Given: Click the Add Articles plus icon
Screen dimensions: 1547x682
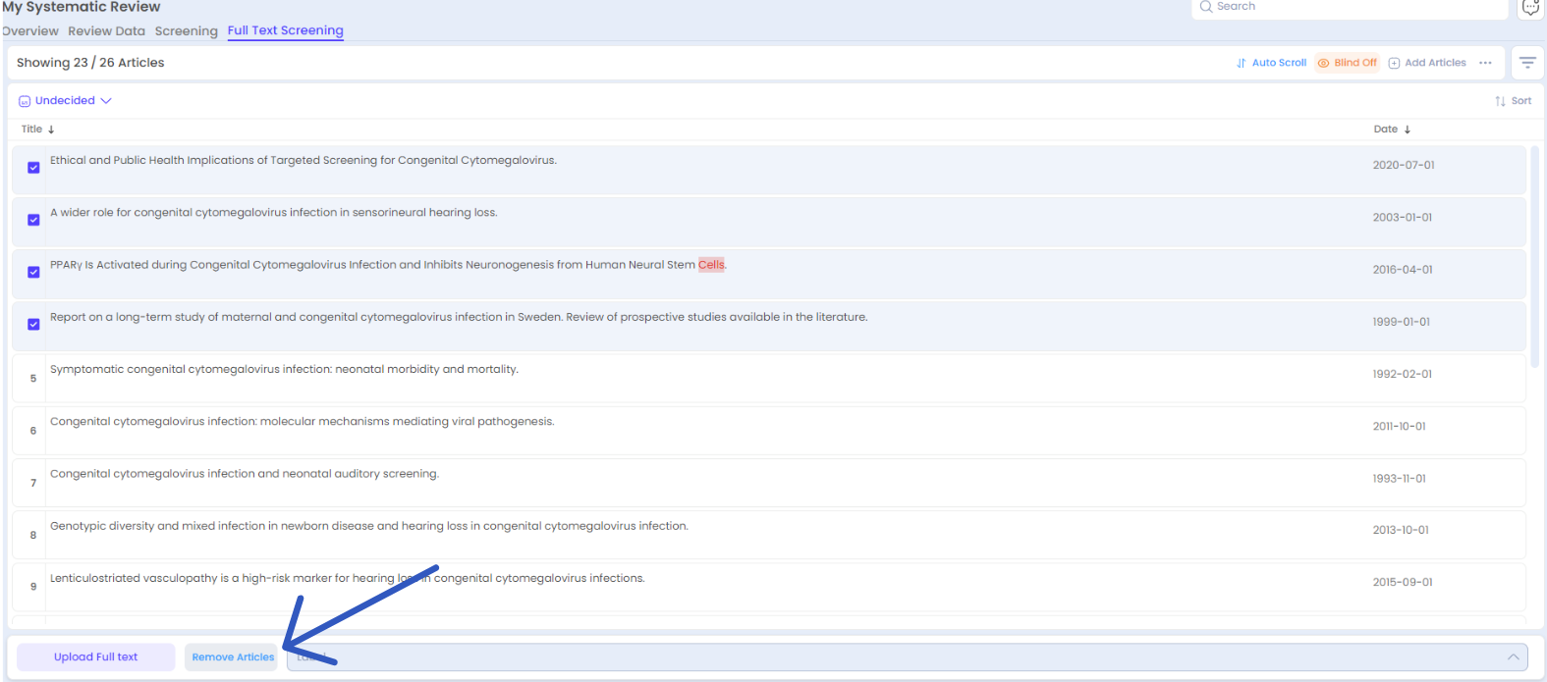Looking at the screenshot, I should (x=1394, y=63).
